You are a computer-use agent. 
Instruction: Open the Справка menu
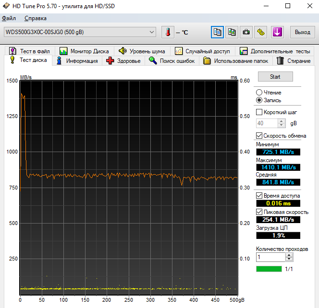35,18
